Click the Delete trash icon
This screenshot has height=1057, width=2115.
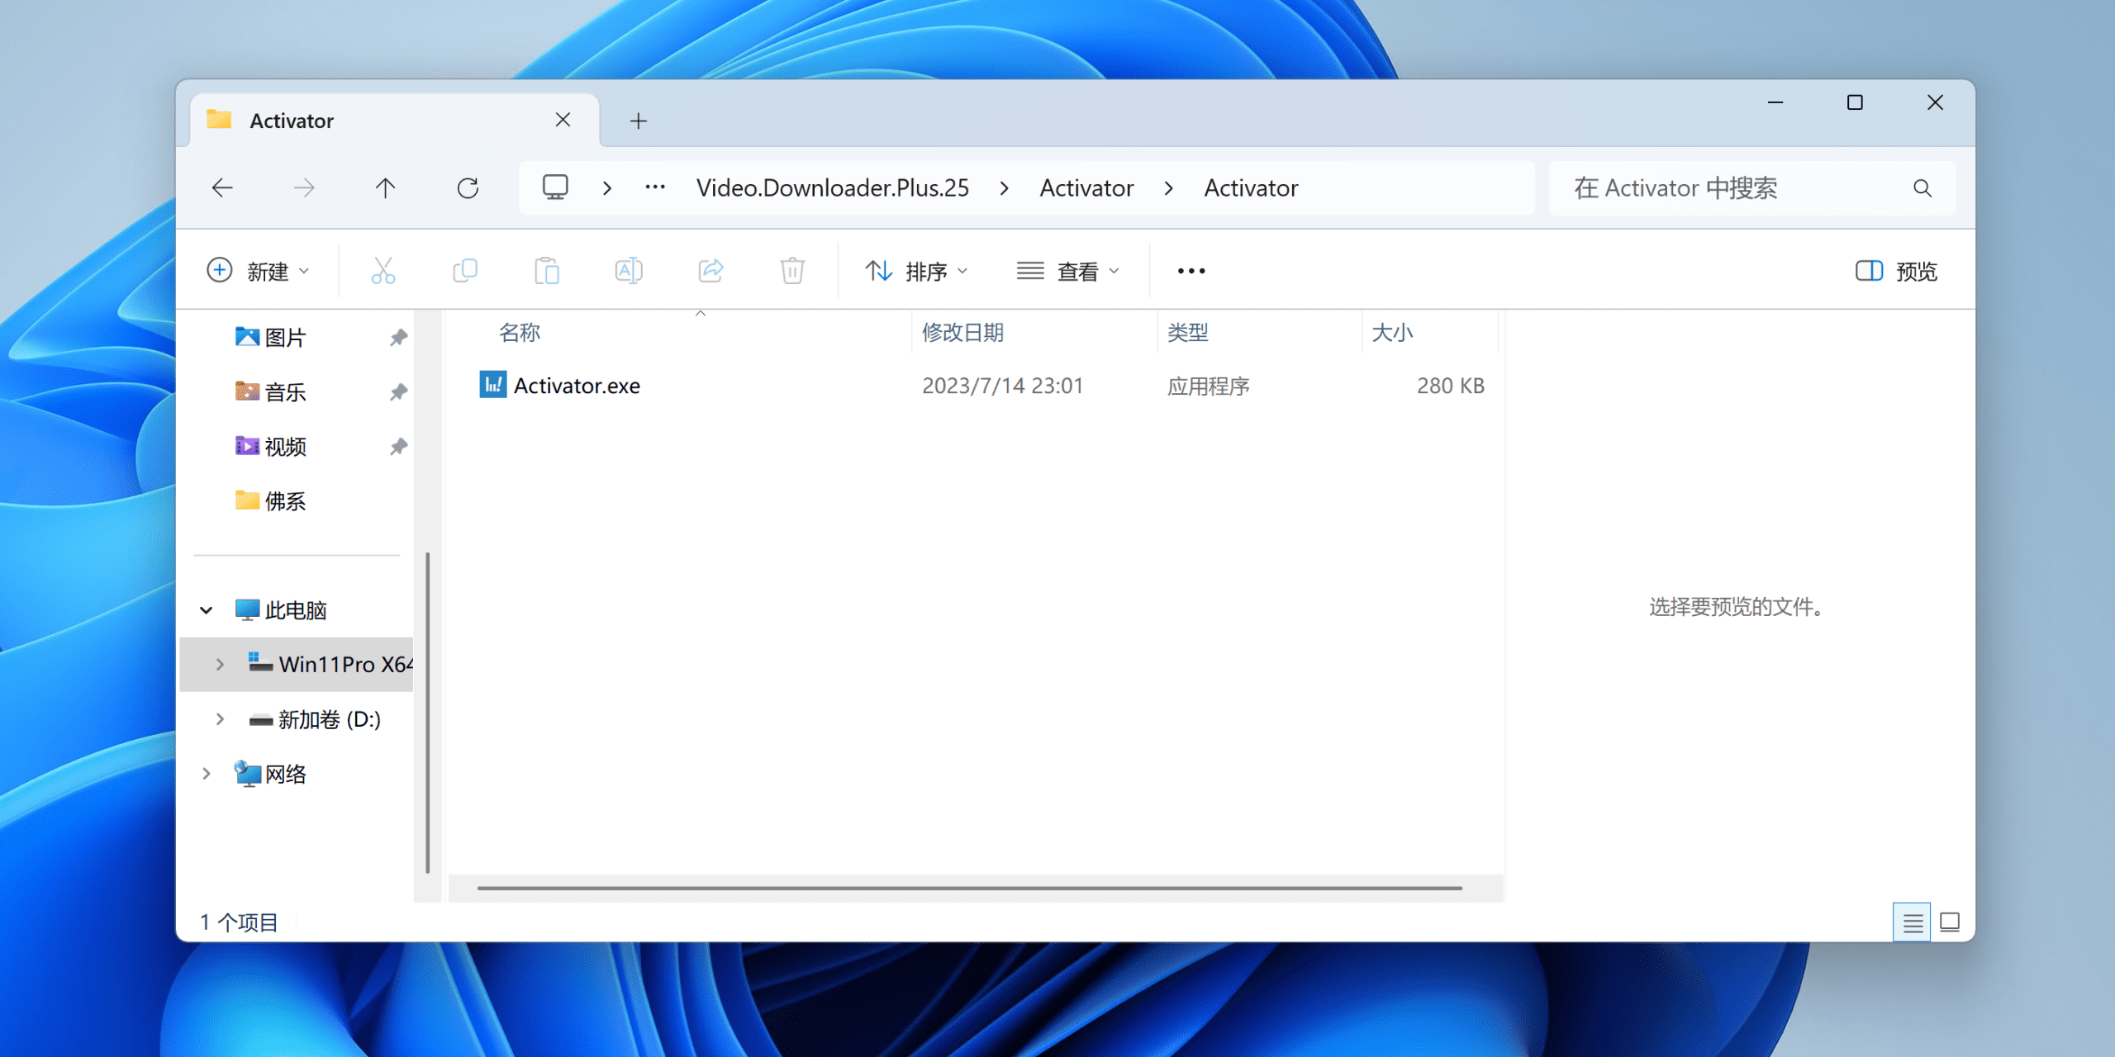coord(791,271)
